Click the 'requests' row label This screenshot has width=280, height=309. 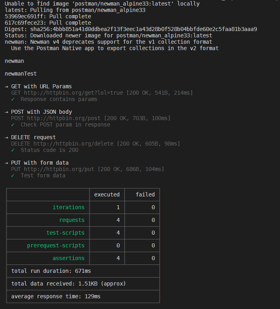(x=72, y=220)
